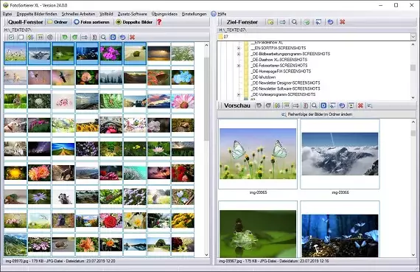Open the gear settings icon in the source toolbar
Image resolution: width=420 pixels, height=272 pixels.
(x=50, y=38)
